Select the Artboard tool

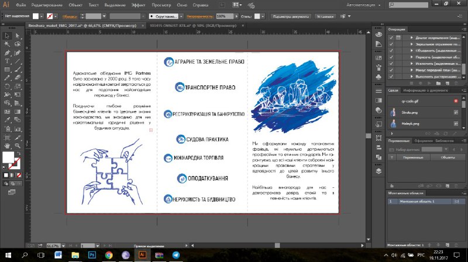[x=7, y=138]
